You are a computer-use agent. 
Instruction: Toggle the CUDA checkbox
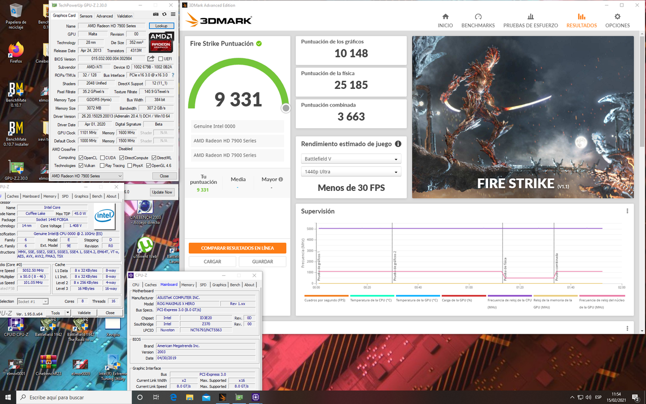102,158
